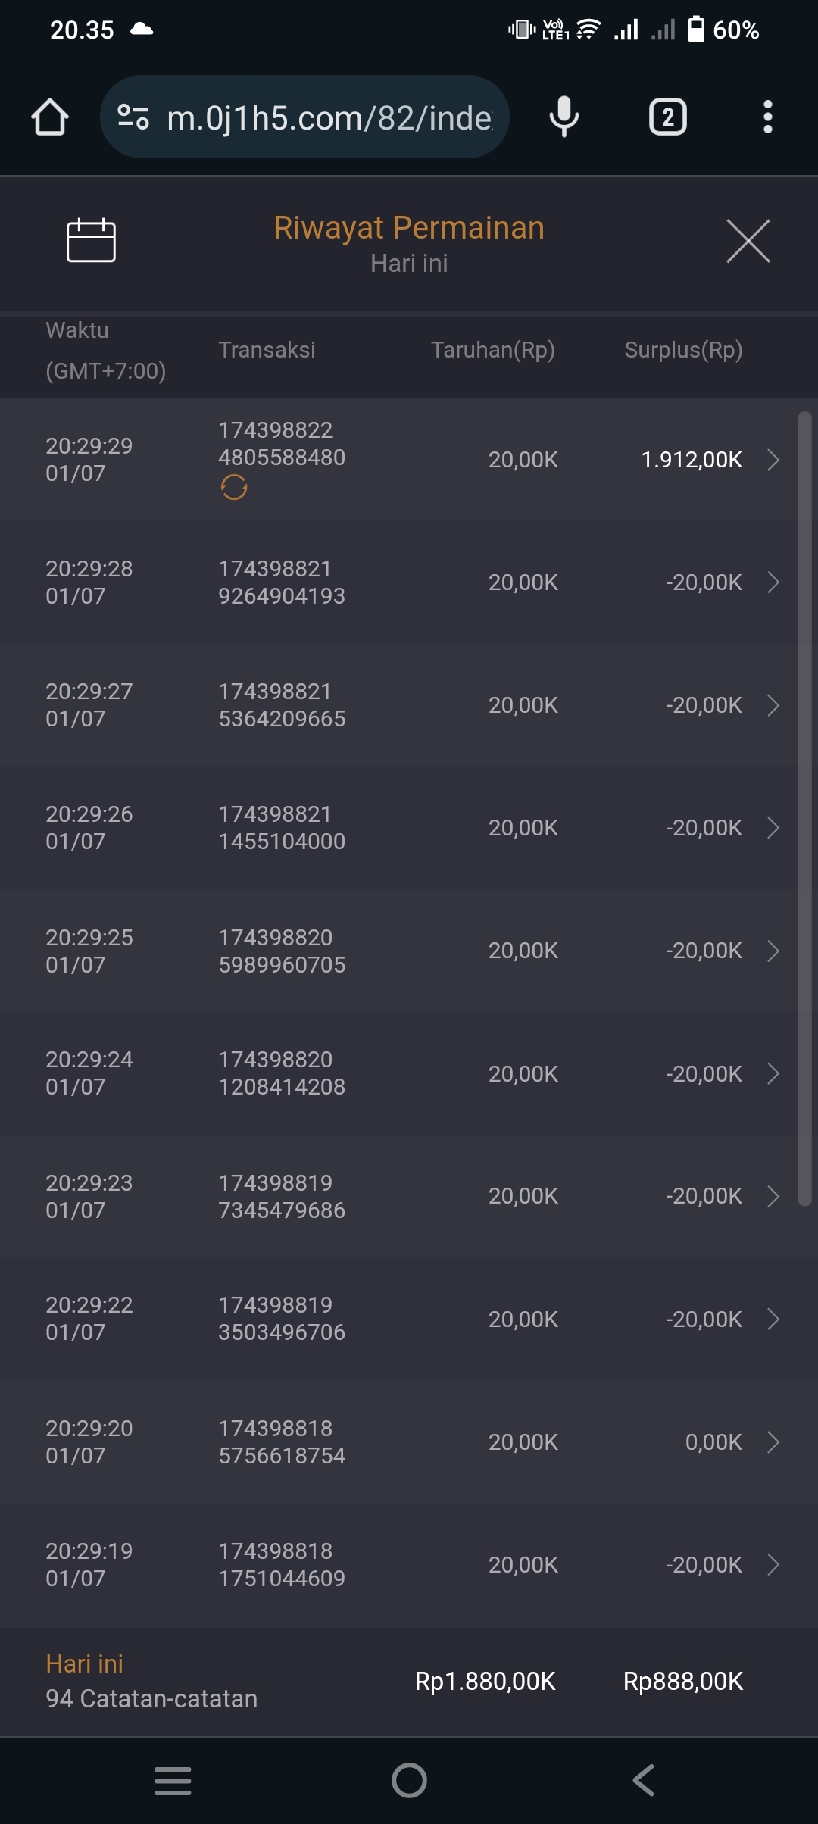Image resolution: width=818 pixels, height=1824 pixels.
Task: Tap the microphone voice search icon
Action: [x=564, y=117]
